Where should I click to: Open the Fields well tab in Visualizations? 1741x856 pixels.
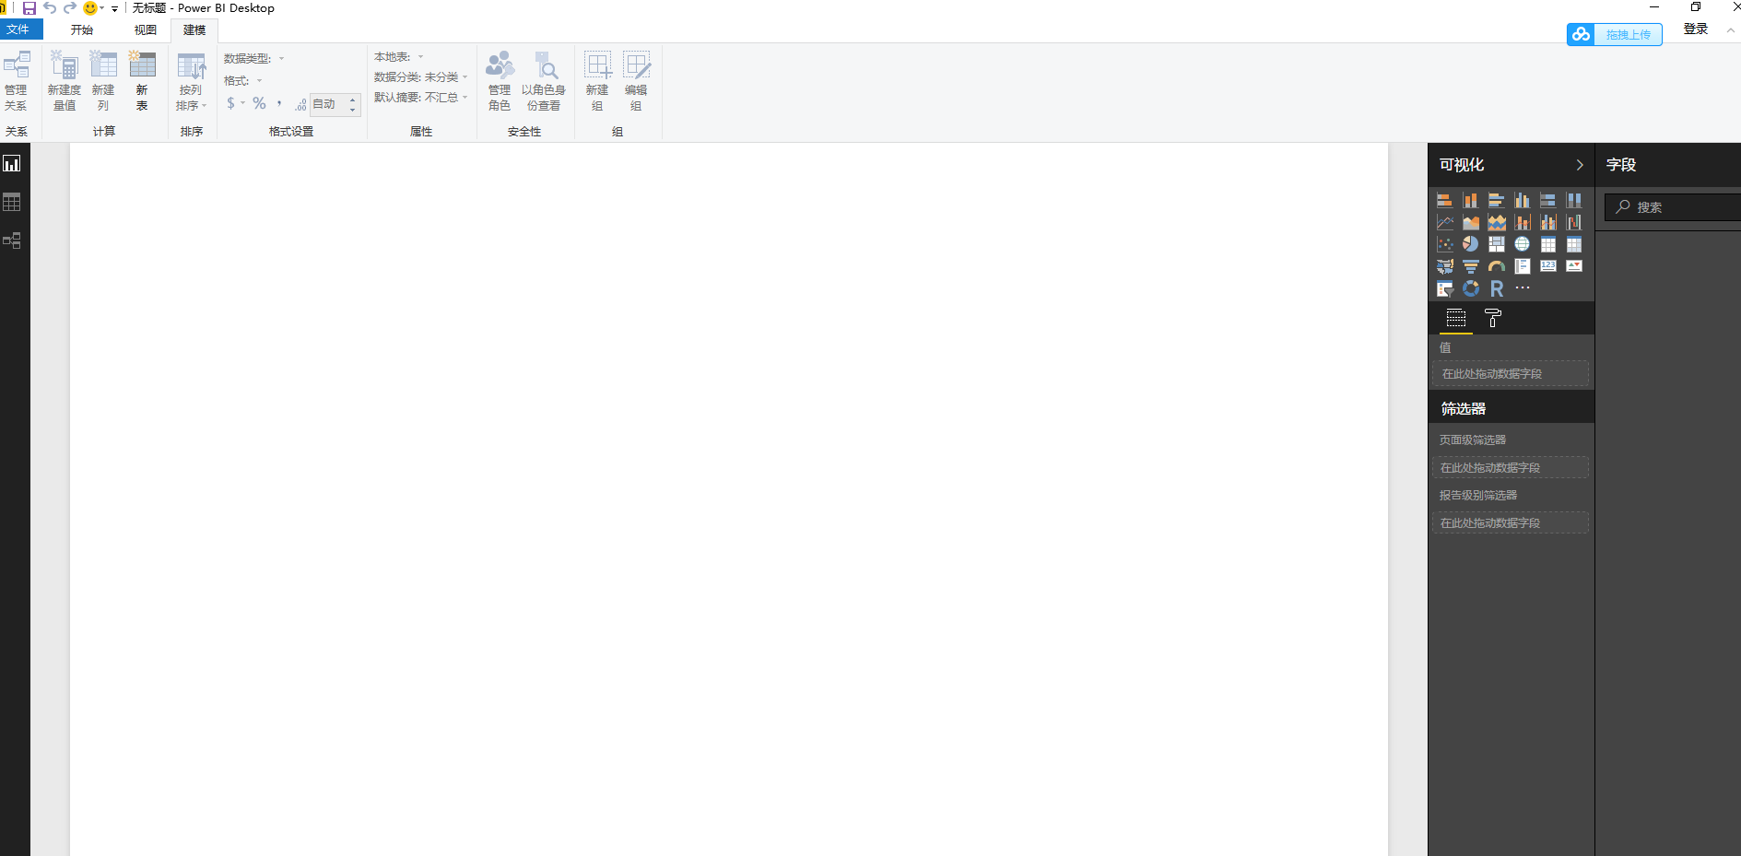pos(1456,319)
